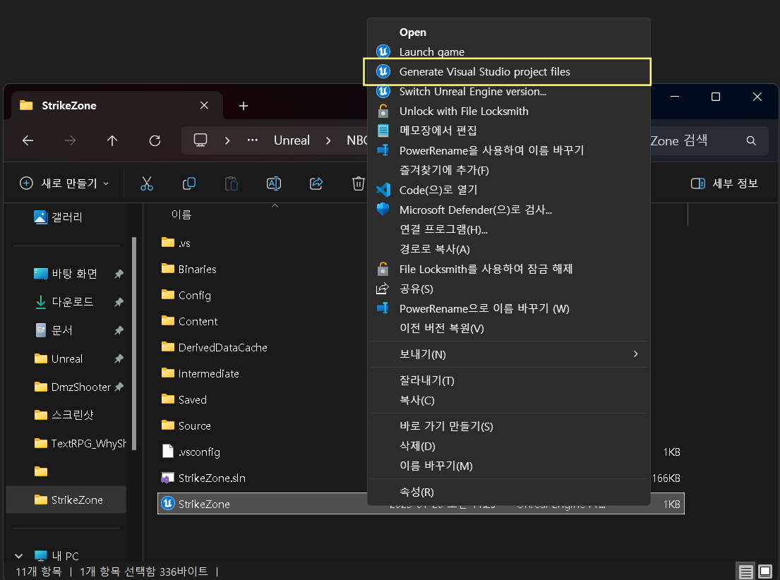Viewport: 780px width, 580px height.
Task: Select Generate Visual Studio project files
Action: pyautogui.click(x=508, y=72)
